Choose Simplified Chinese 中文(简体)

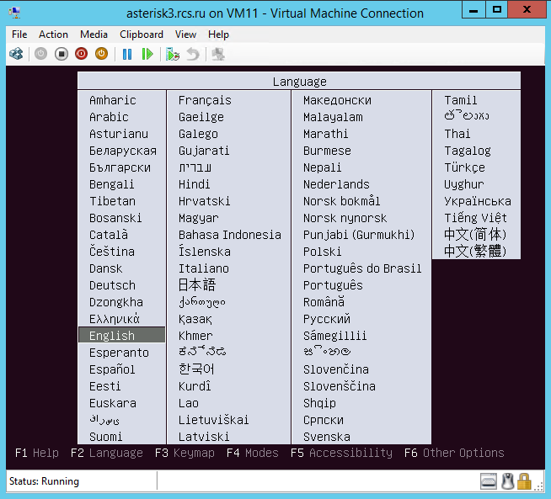click(x=475, y=235)
